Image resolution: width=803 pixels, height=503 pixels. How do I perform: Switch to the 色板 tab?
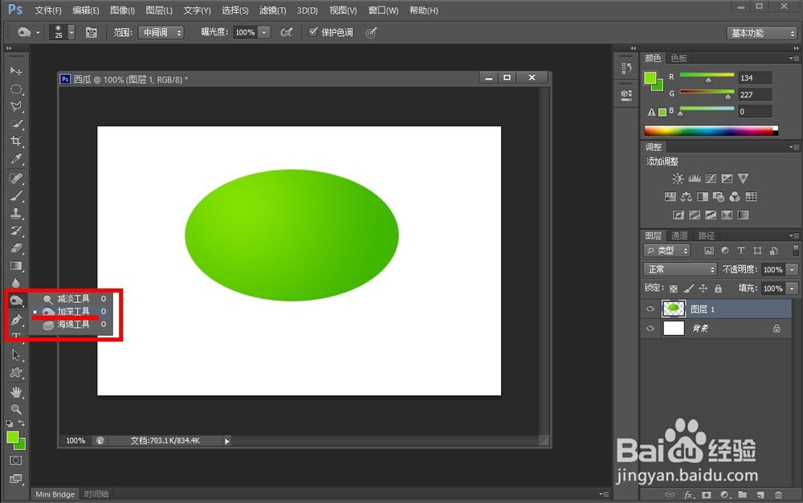pyautogui.click(x=679, y=58)
